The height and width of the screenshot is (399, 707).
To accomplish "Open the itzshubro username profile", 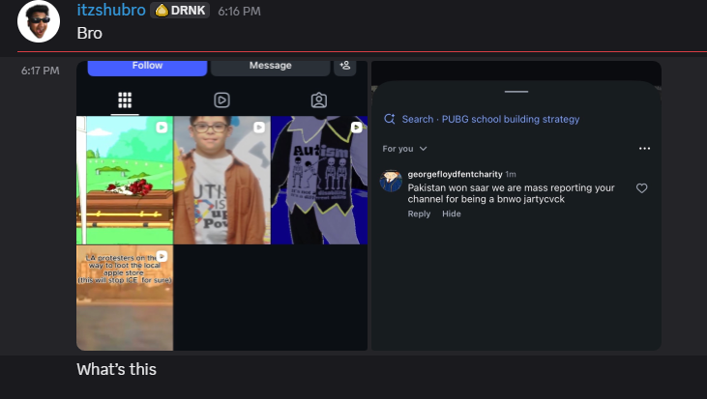I will 111,10.
